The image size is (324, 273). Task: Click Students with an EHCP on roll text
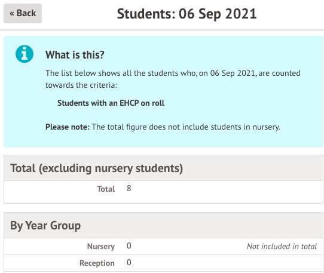coord(111,103)
